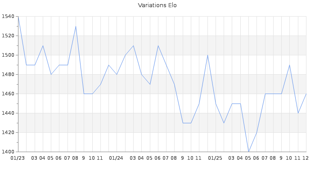Select the 1440 y-axis value
The image size is (315, 180).
(x=8, y=113)
